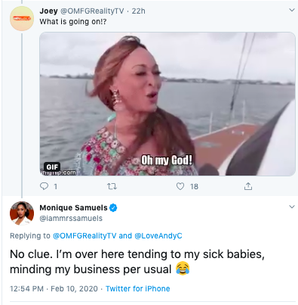The width and height of the screenshot is (298, 305).
Task: Expand options chevron on Joey's tweet
Action: click(x=292, y=10)
